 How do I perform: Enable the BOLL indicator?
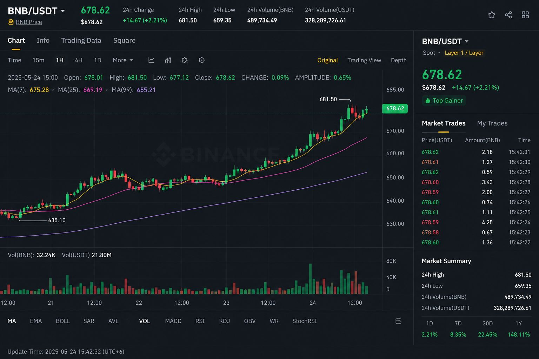(x=63, y=321)
